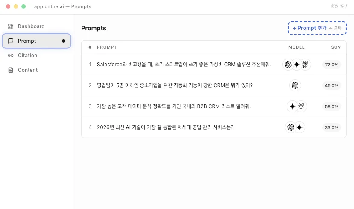Click ChatGPT model icon in row 2
354x209 pixels.
(295, 85)
